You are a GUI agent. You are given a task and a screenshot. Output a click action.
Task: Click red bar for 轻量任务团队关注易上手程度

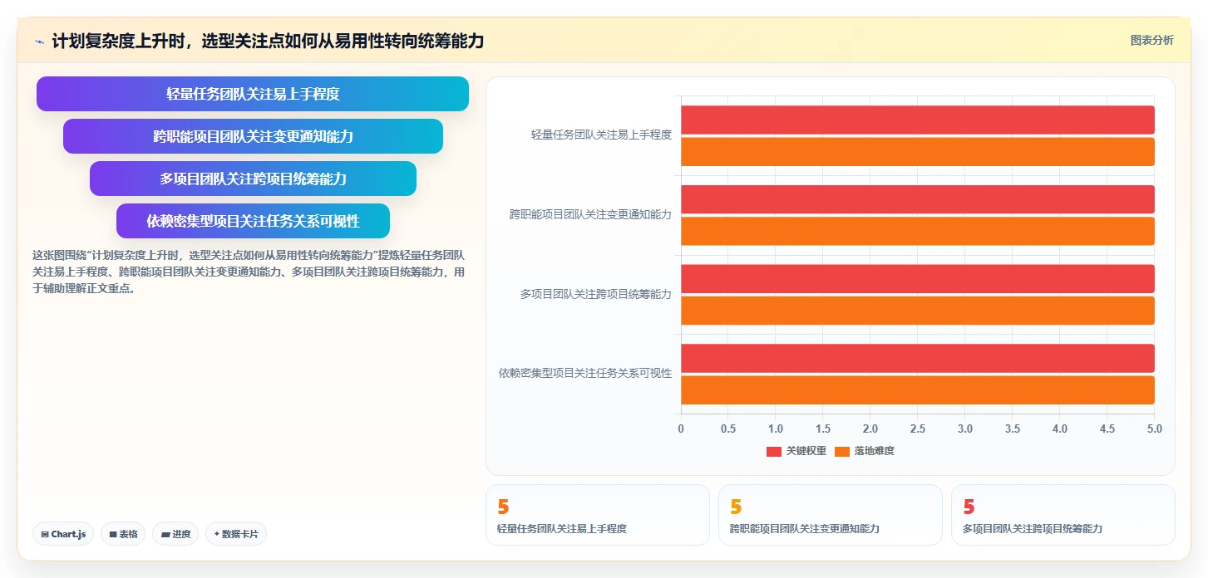918,120
